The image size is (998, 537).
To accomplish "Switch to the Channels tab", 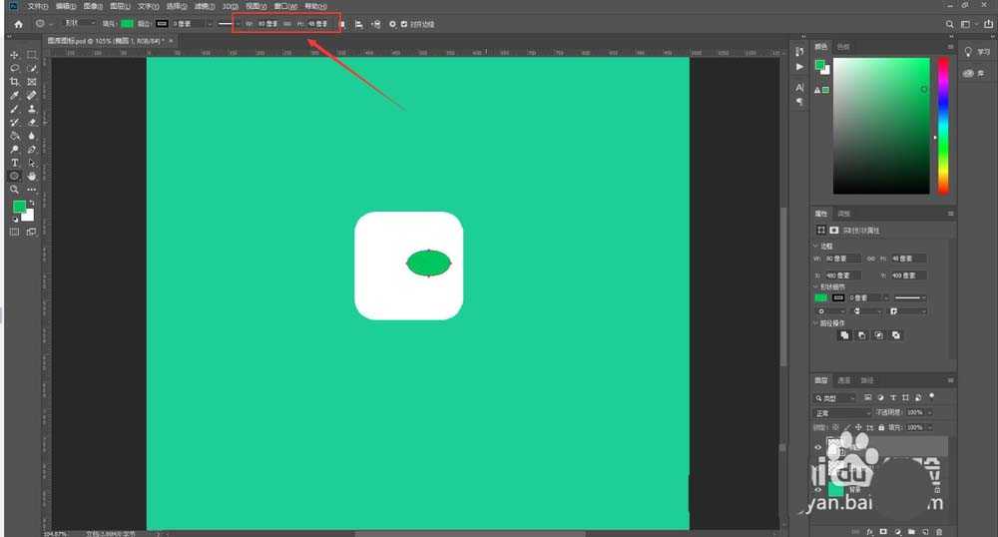I will [x=844, y=380].
